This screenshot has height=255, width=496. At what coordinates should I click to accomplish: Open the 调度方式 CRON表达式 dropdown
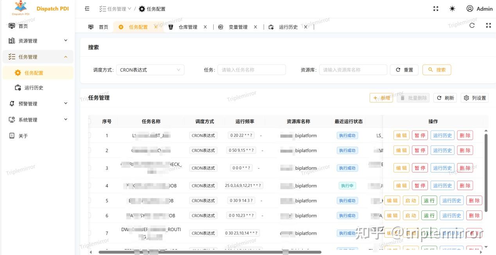[x=150, y=70]
